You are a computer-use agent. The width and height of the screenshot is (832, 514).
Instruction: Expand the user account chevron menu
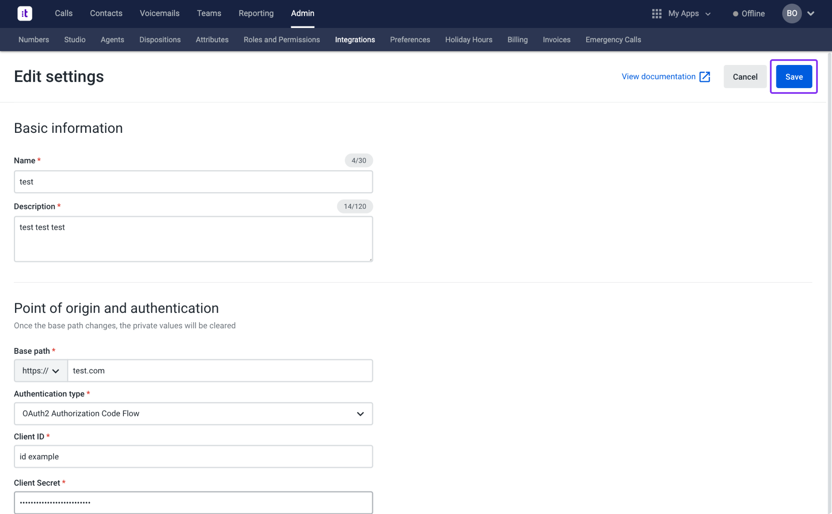pos(811,14)
